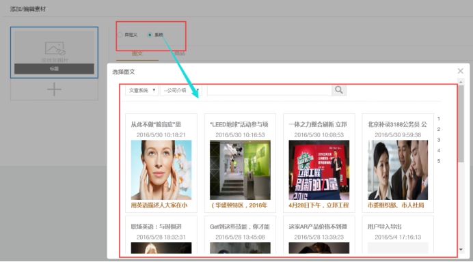Click the date 2016/5/4 17:16:13
The height and width of the screenshot is (262, 473).
tap(398, 237)
